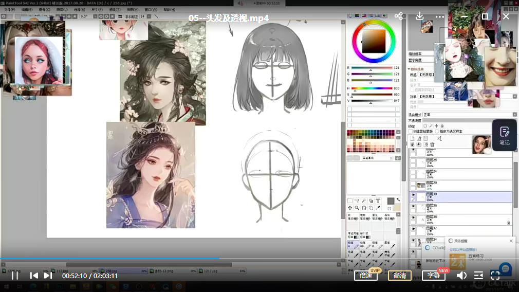Turn on 字幕 subtitles

point(434,276)
